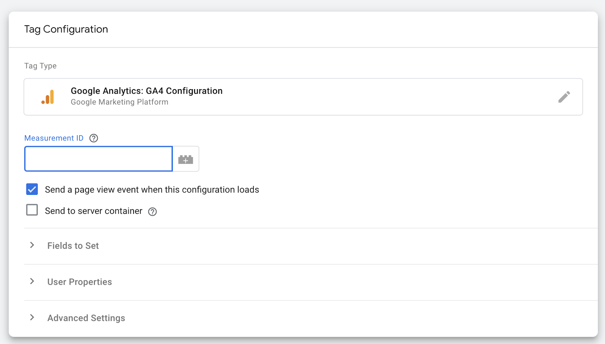Screen dimensions: 605x344
Task: Expand the Advanced Settings chevron
Action: [32, 318]
